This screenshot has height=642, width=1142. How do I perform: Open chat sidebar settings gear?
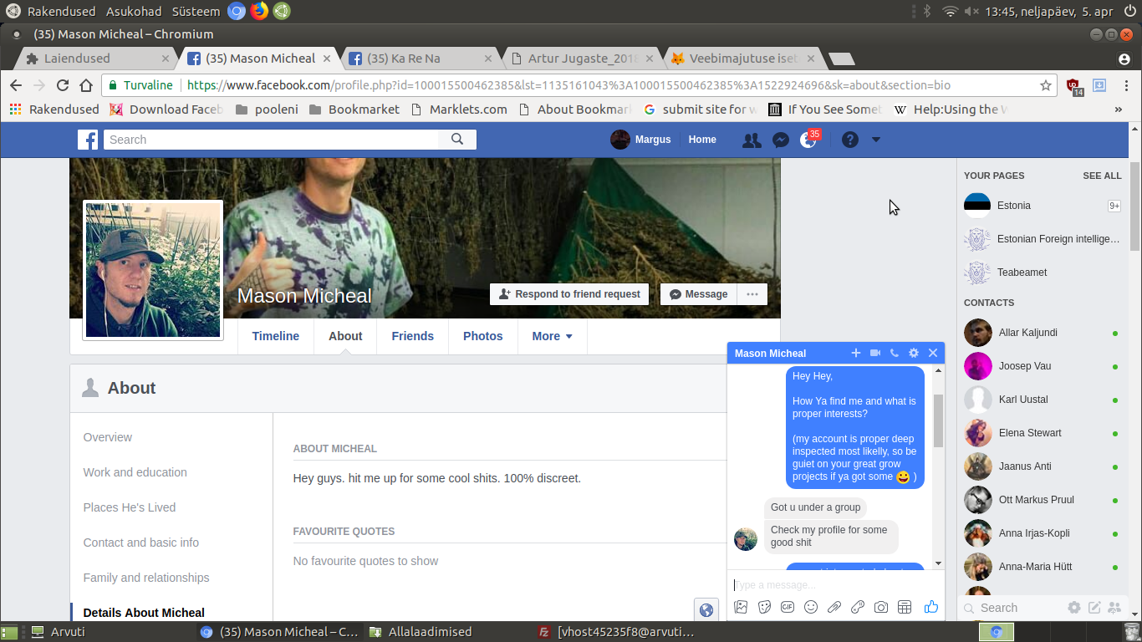tap(1074, 608)
